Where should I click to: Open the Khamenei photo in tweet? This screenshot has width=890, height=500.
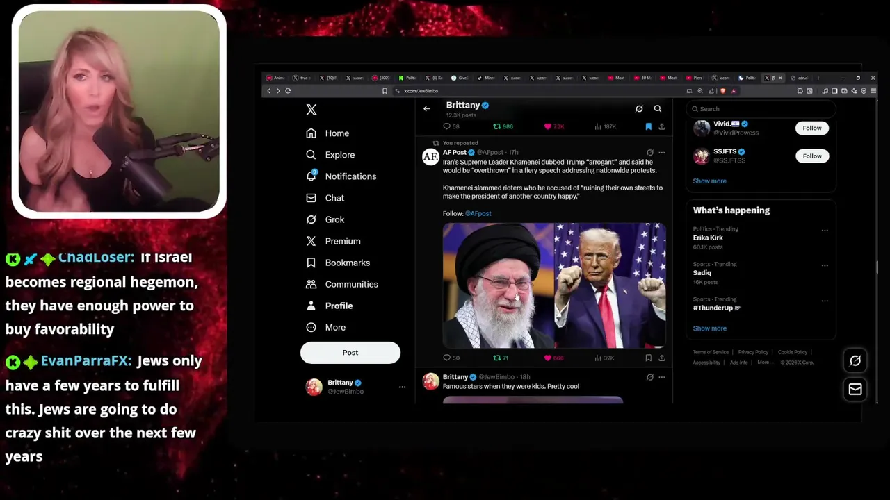point(498,285)
